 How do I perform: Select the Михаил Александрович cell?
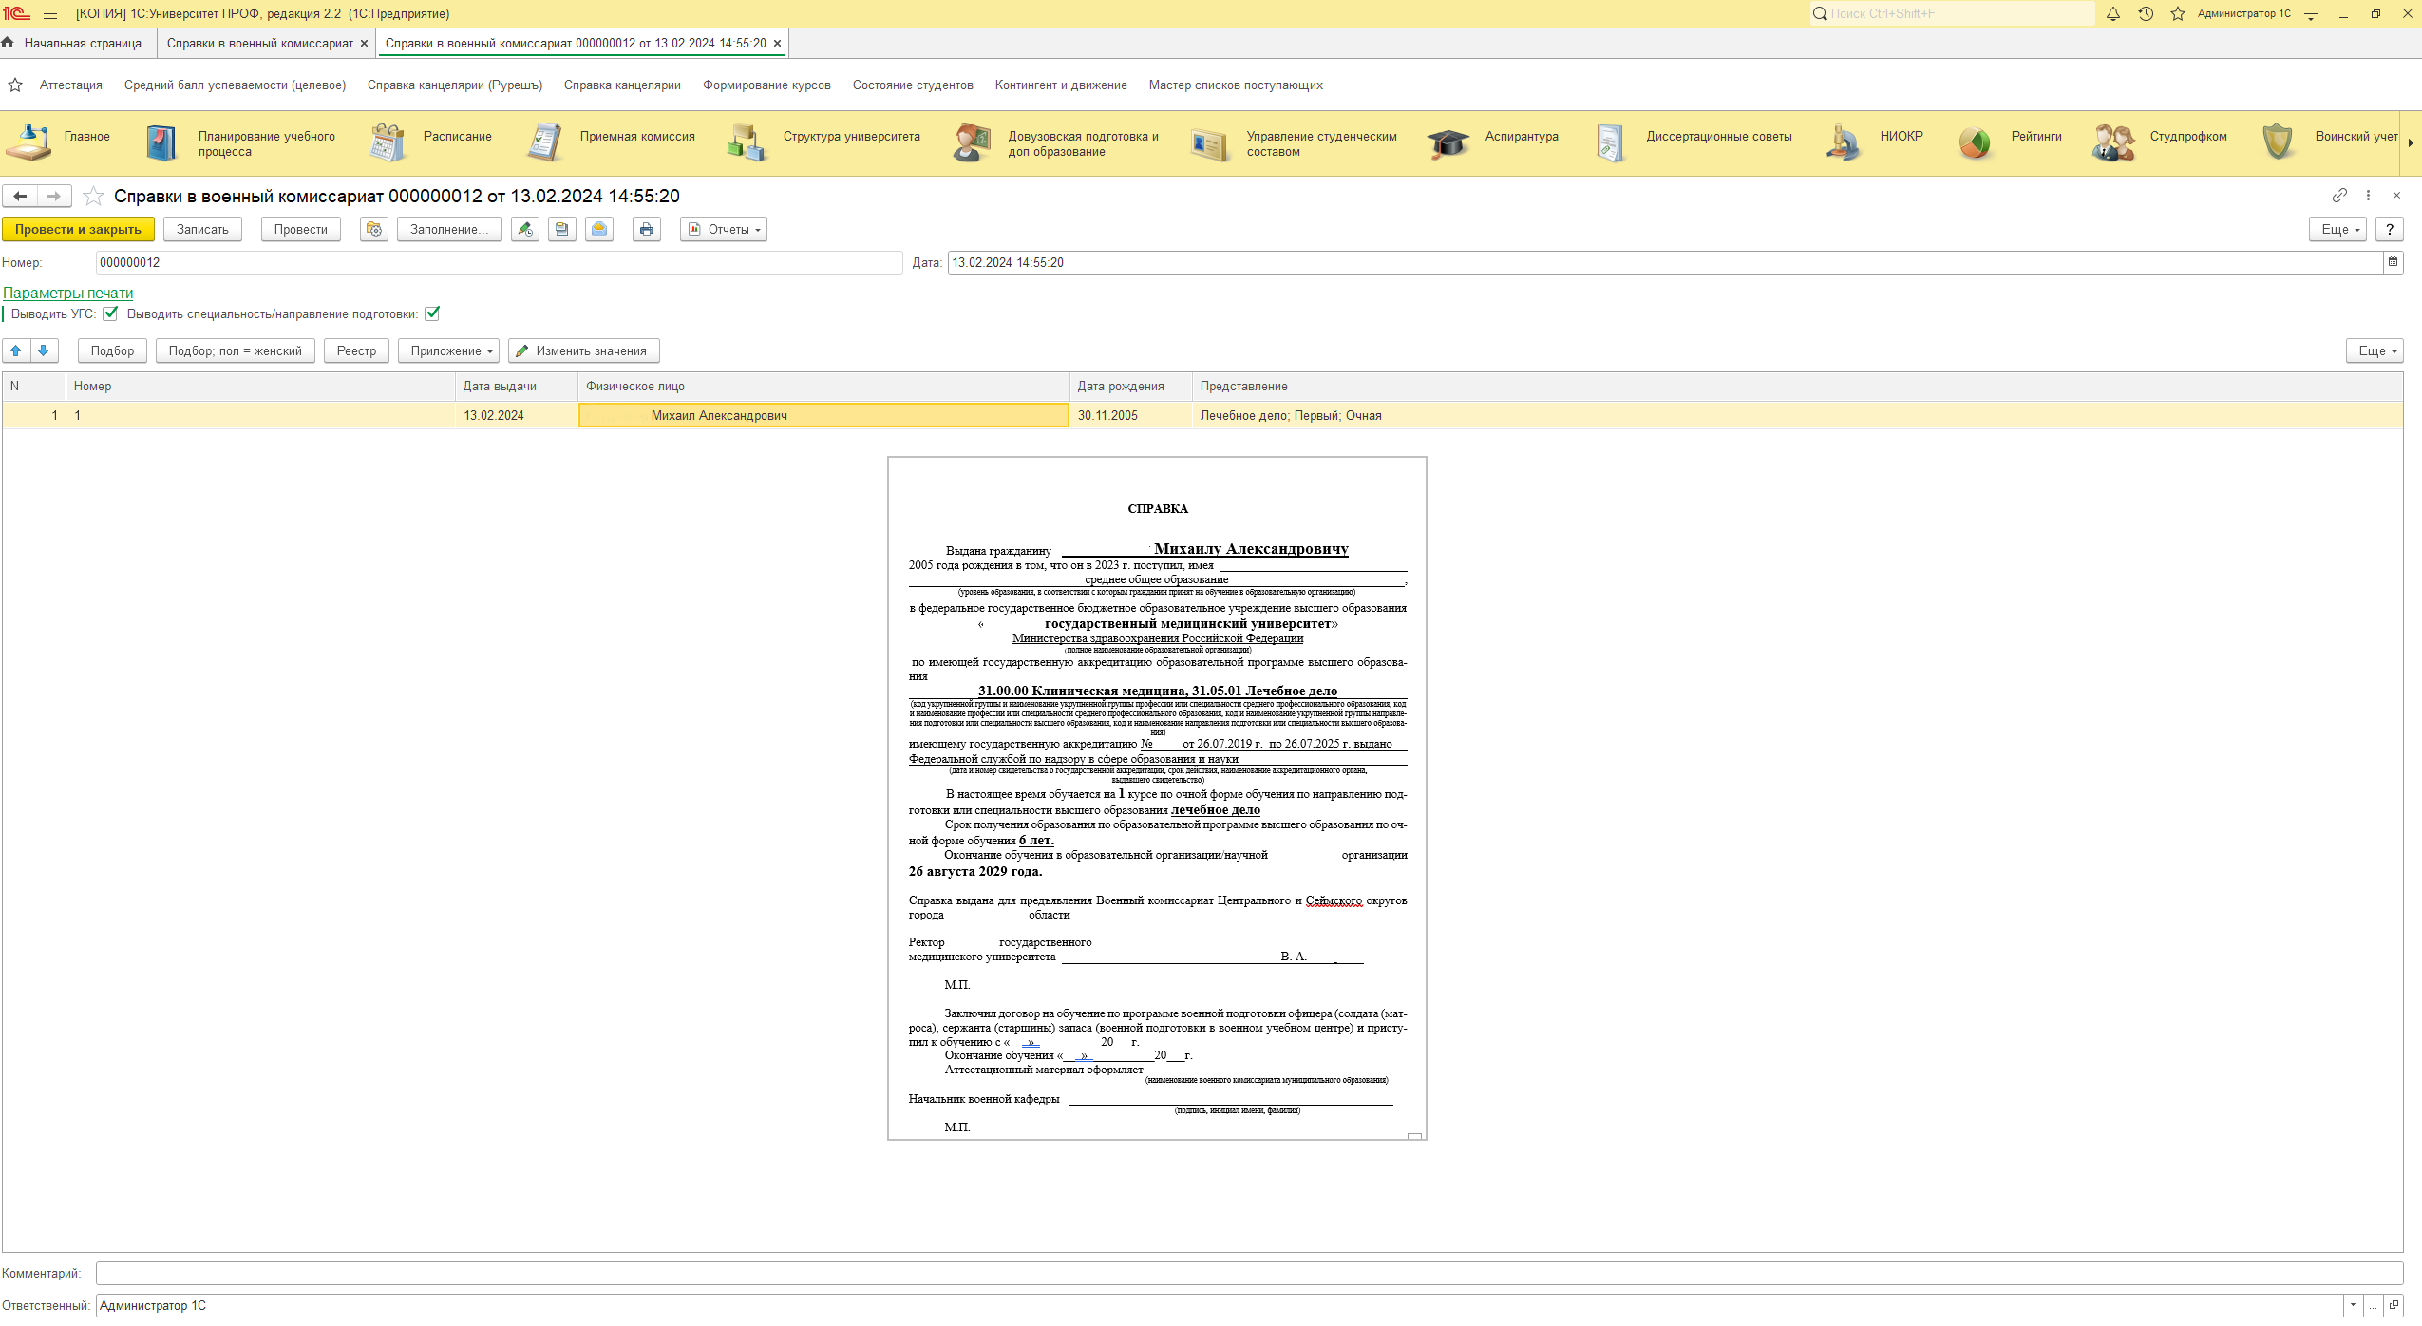point(823,415)
